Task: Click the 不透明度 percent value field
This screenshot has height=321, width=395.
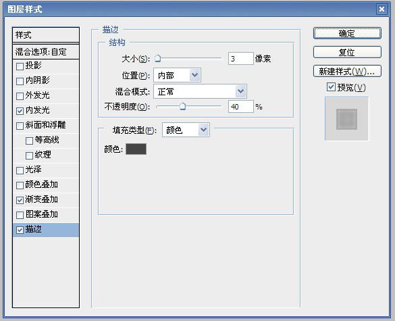Action: coord(240,107)
